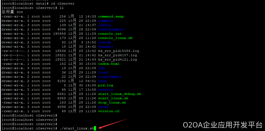Screen dimensions: 265x131
Task: Click the command.swap filename
Action: [x=111, y=17]
